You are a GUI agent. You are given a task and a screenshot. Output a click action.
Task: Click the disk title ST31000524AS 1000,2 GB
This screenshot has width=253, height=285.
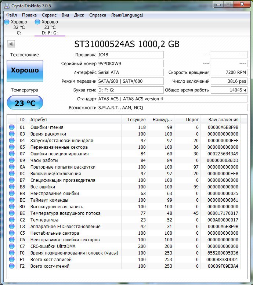127,44
